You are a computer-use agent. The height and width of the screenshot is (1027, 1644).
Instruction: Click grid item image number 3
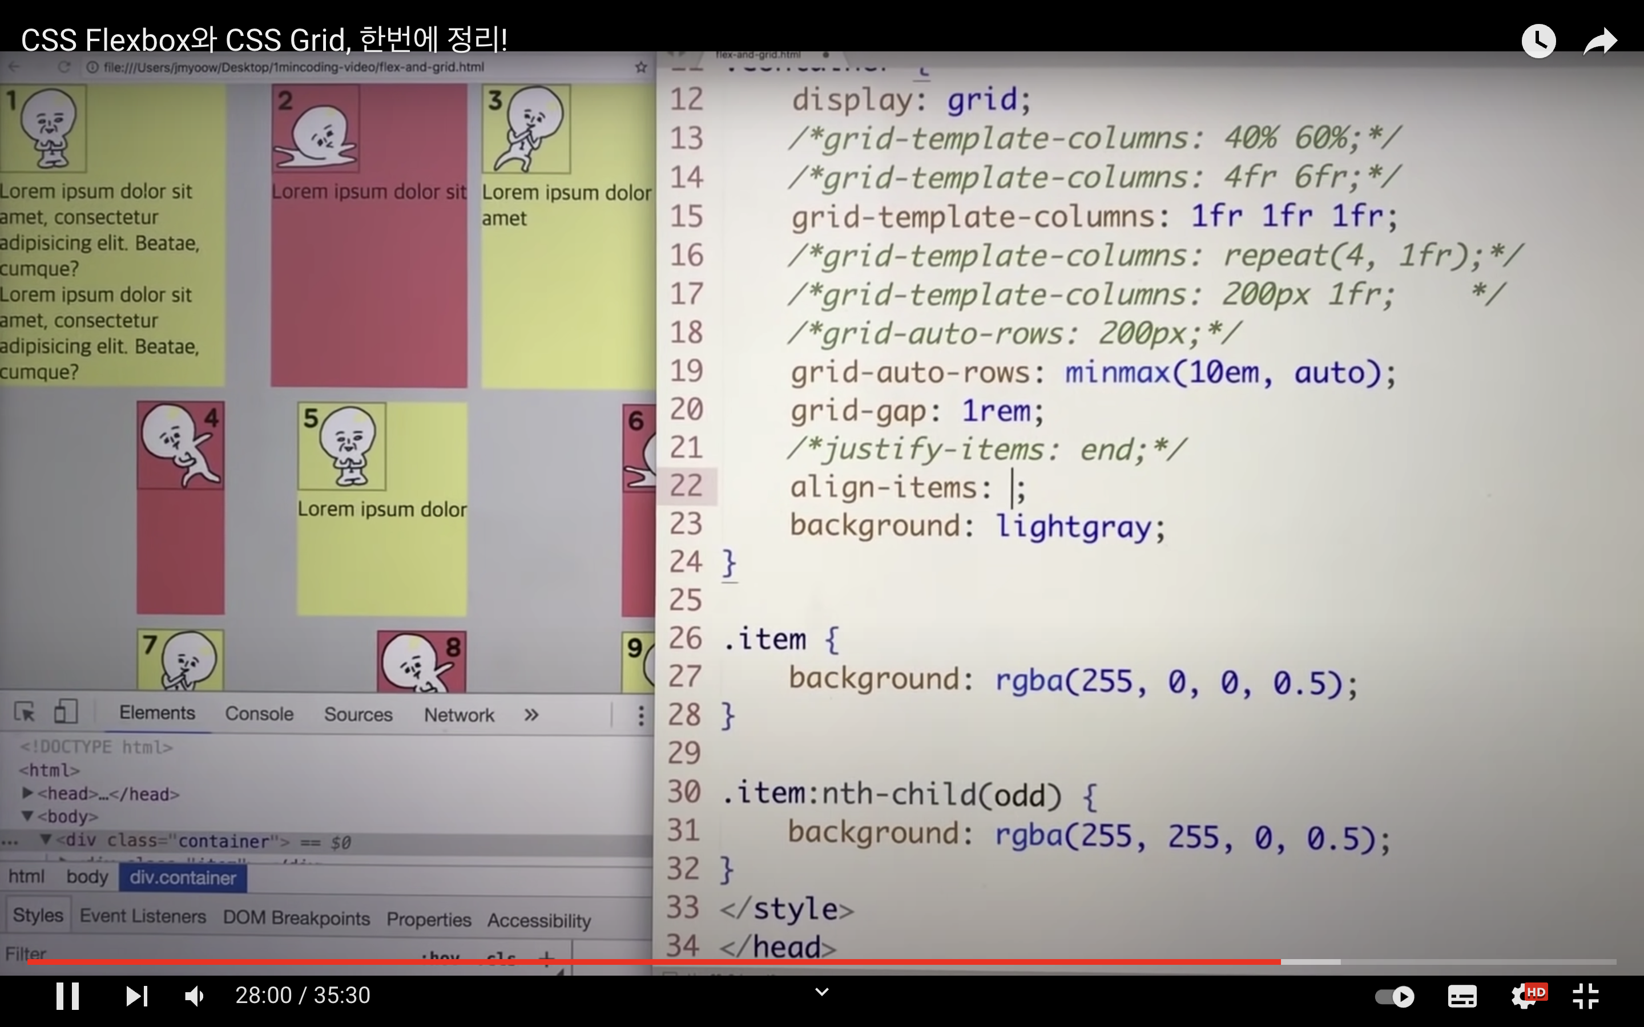click(526, 128)
